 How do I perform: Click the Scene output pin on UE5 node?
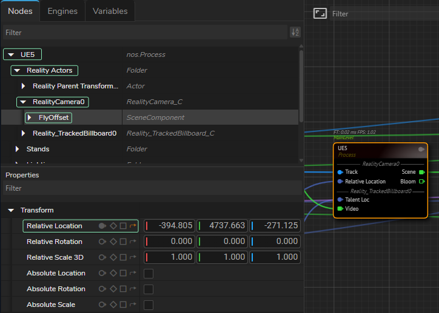tap(422, 172)
